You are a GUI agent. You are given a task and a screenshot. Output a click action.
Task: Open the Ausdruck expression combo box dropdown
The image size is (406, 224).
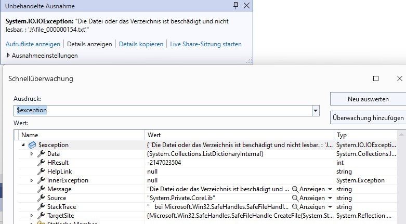(315, 111)
